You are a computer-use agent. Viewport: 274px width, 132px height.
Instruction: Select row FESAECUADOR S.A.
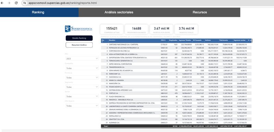tap(176, 87)
